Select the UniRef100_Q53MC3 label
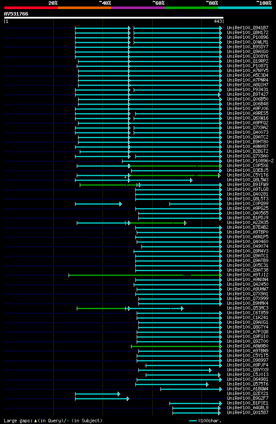The width and height of the screenshot is (276, 424). click(248, 308)
